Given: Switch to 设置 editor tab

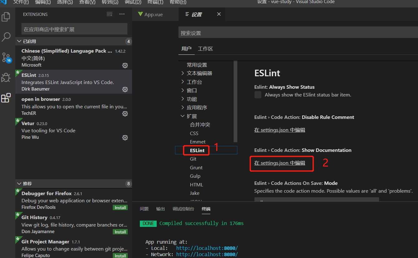Looking at the screenshot, I should (202, 14).
